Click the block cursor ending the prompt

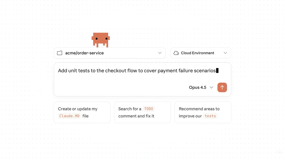tap(217, 71)
